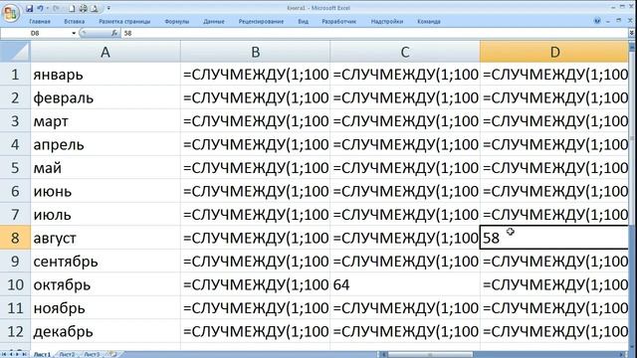Minimize the workbook window in ribbon
The image size is (637, 358).
(608, 21)
